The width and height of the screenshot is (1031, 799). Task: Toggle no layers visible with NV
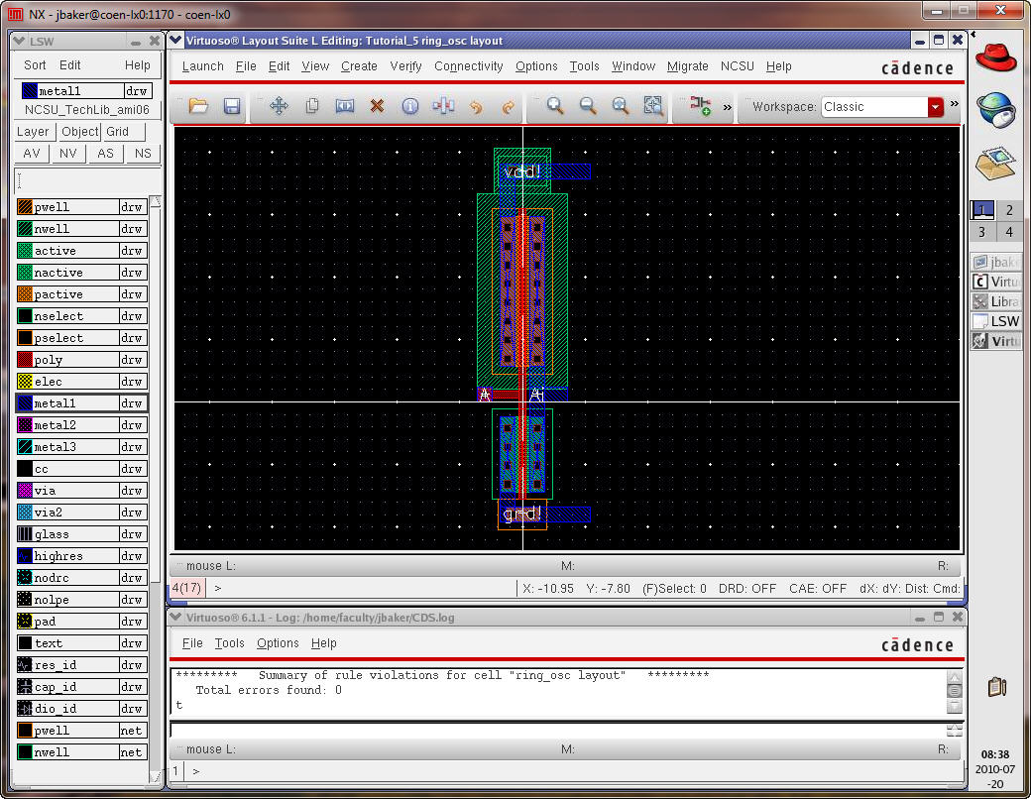point(67,154)
